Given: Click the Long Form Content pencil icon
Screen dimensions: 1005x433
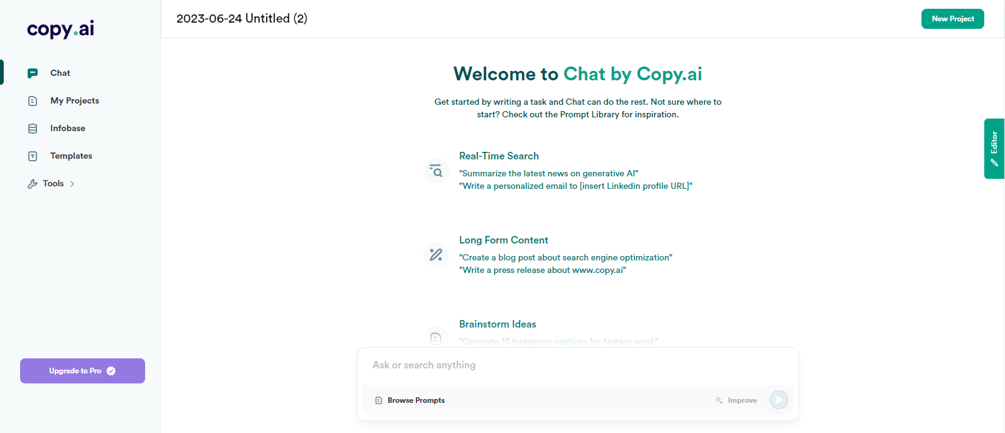Looking at the screenshot, I should point(436,255).
